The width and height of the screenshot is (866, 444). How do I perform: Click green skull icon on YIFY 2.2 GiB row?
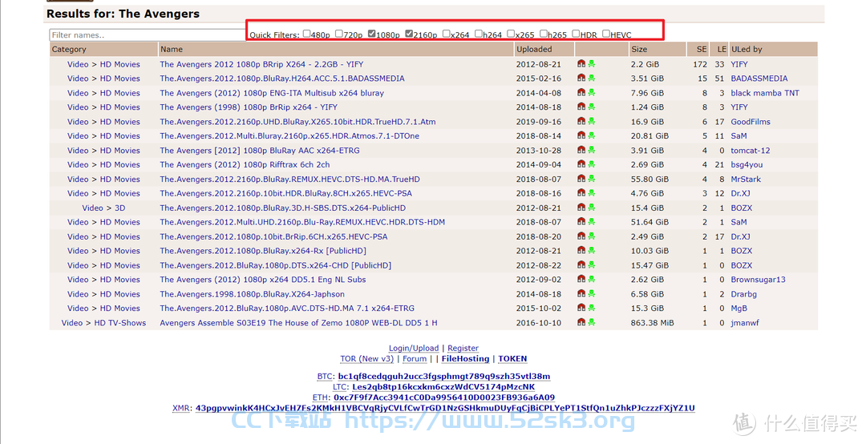click(x=592, y=63)
